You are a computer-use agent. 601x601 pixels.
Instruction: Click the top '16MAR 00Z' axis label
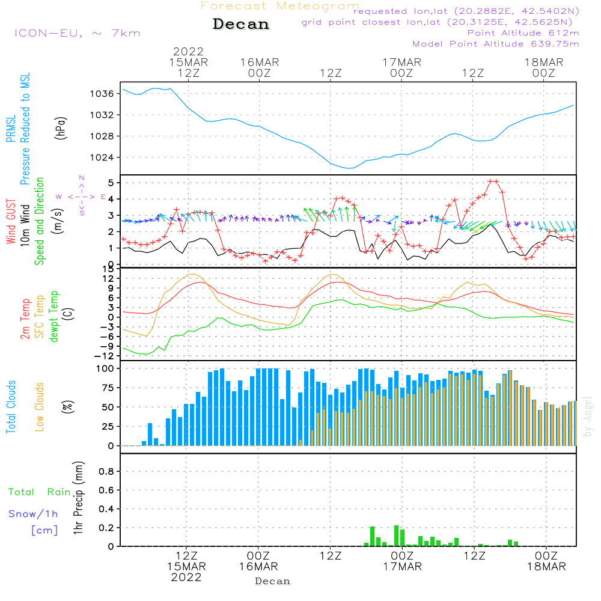(x=260, y=67)
